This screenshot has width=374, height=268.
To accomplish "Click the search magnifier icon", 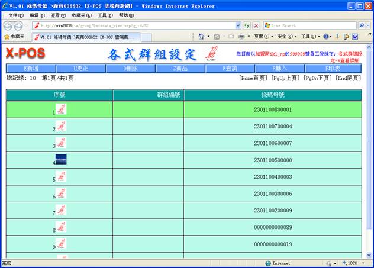I will 362,26.
